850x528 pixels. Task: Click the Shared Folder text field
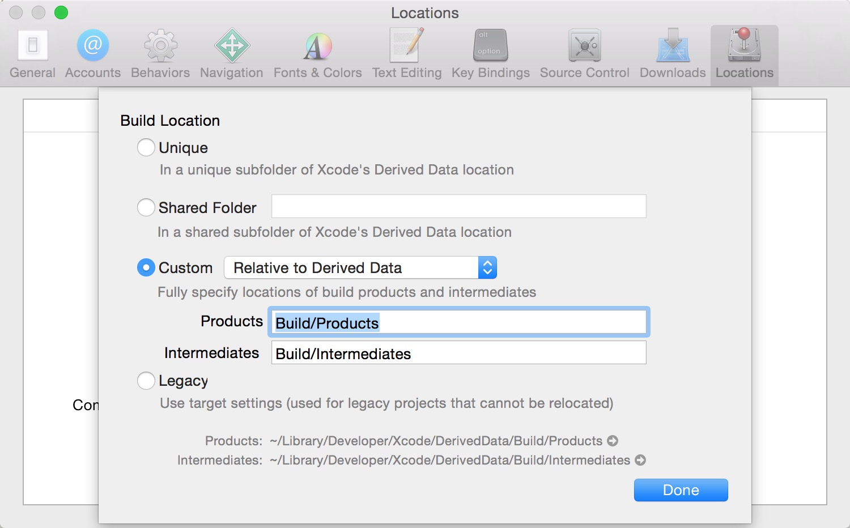[x=459, y=206]
